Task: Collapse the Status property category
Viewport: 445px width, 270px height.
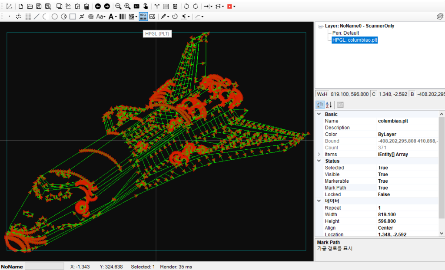Action: (x=319, y=161)
